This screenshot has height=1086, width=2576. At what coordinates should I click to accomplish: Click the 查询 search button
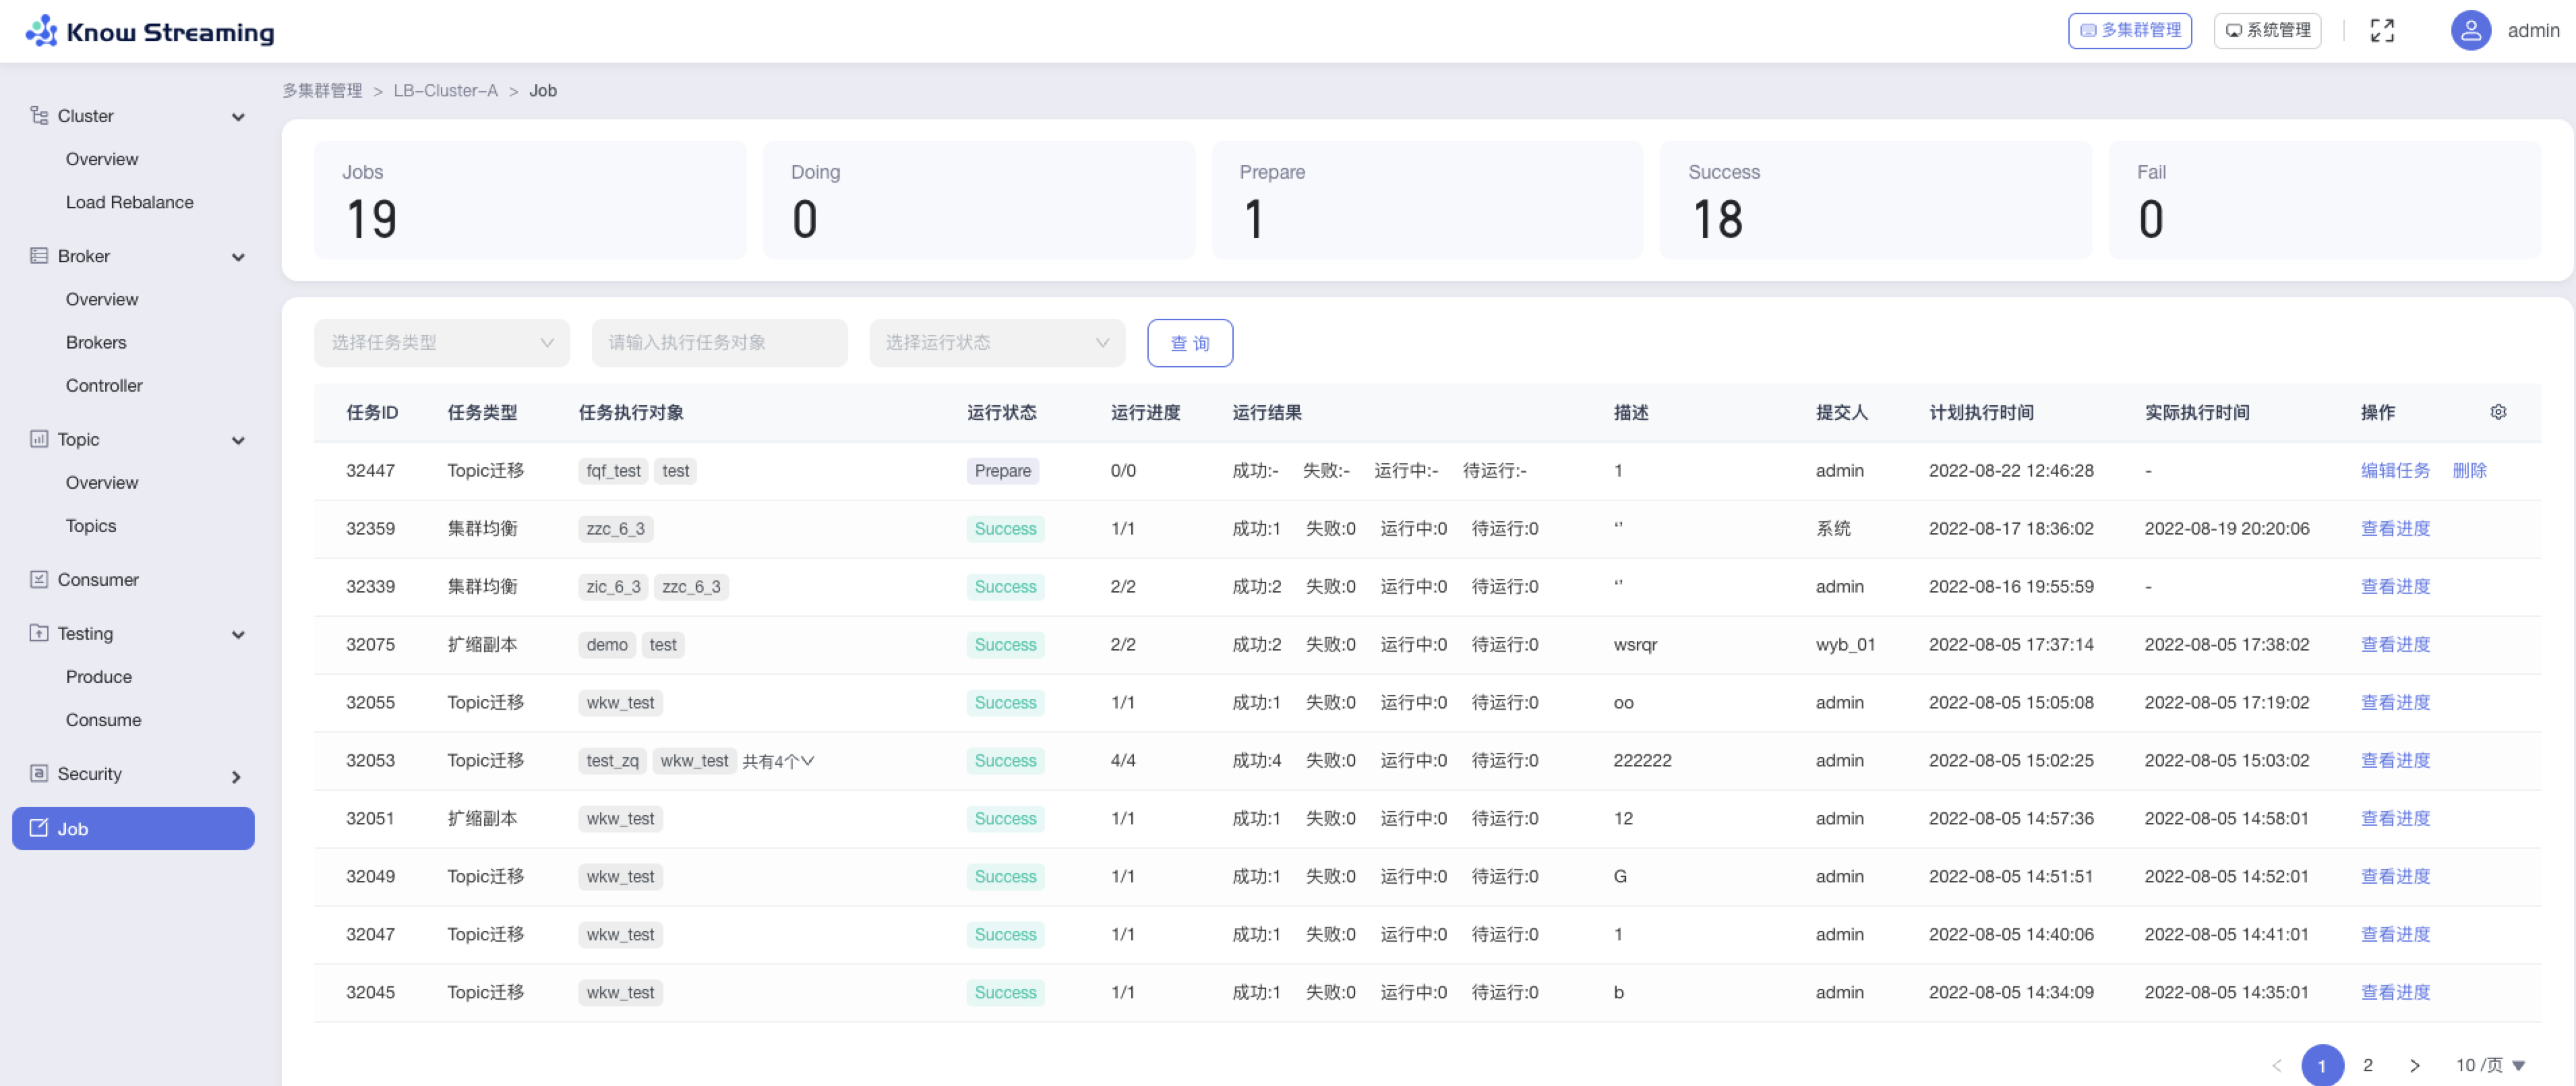[x=1190, y=343]
